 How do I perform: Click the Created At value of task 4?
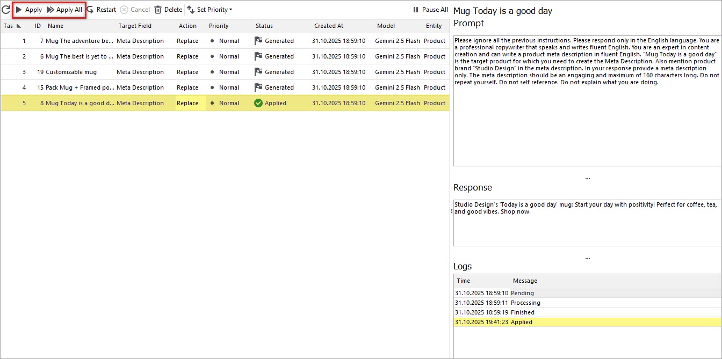point(338,87)
